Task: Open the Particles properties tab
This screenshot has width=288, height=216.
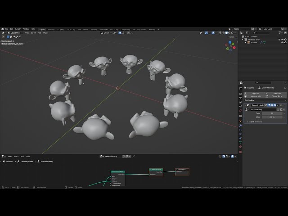Action: tap(240, 130)
